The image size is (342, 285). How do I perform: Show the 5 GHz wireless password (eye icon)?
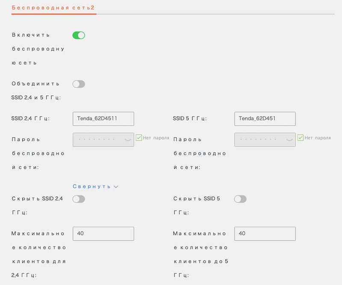(x=289, y=140)
